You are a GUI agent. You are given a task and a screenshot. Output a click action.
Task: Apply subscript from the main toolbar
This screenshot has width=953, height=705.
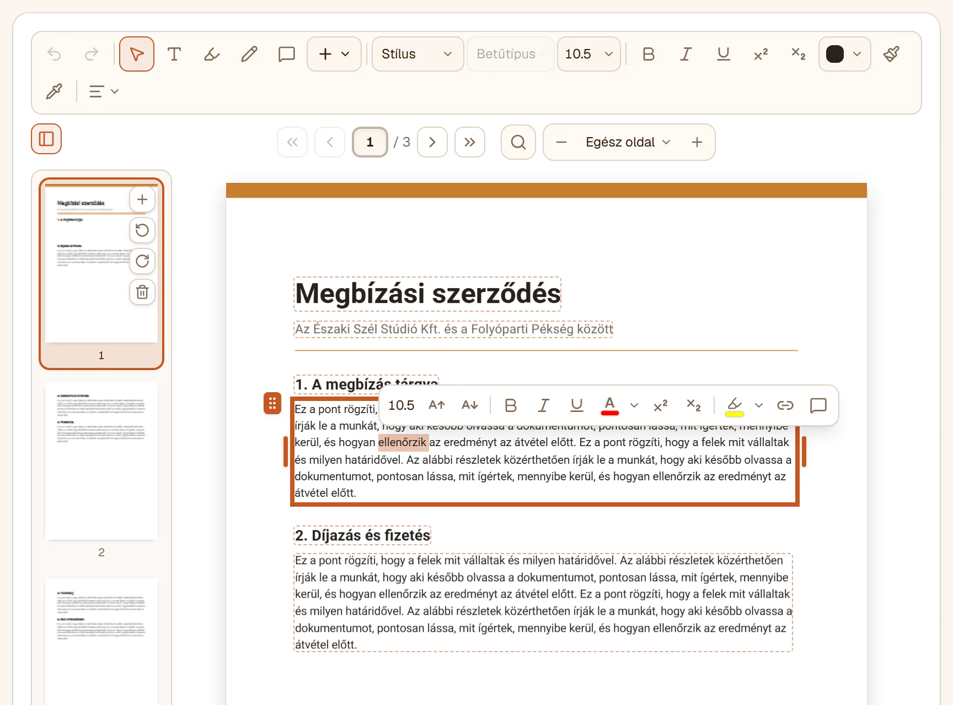click(x=799, y=54)
